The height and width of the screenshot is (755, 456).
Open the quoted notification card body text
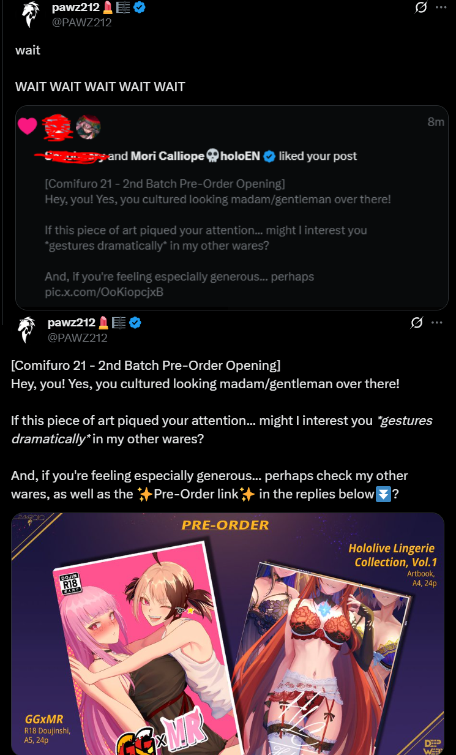[218, 238]
